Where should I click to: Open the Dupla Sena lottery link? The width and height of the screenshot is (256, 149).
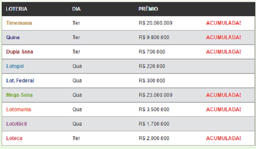[x=20, y=52]
